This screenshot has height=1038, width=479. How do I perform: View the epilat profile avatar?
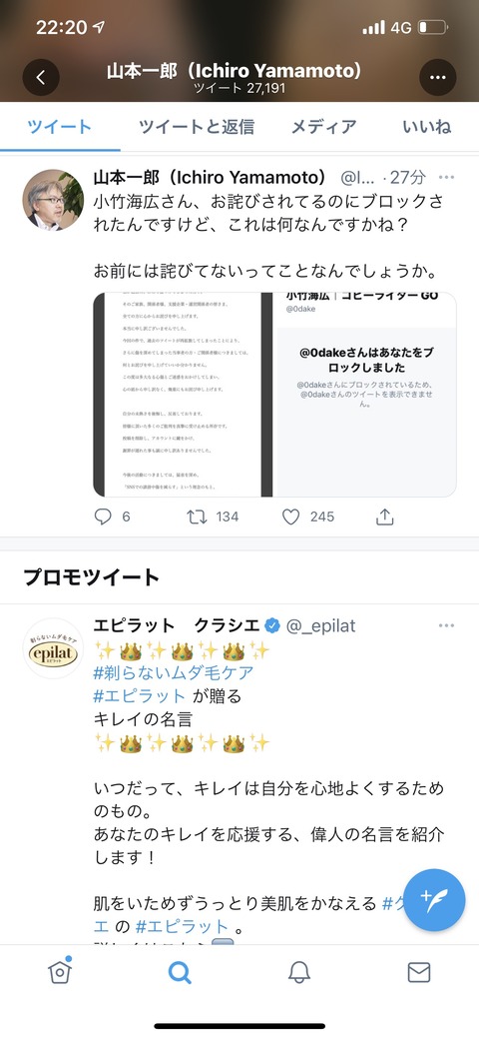tap(53, 648)
